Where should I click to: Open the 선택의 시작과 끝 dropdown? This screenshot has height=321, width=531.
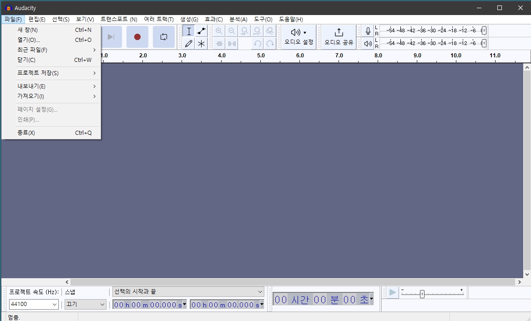tap(188, 291)
